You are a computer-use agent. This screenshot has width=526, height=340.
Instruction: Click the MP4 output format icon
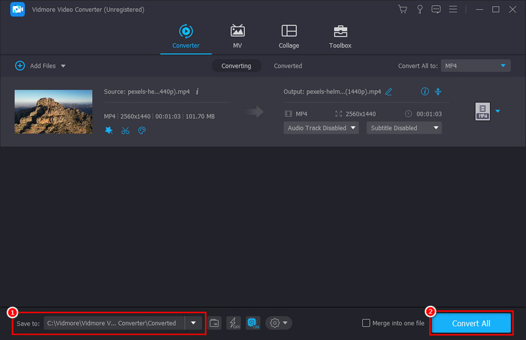tap(482, 112)
